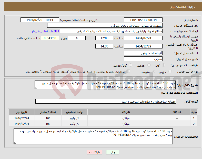Click the delivery city field سراب

tap(143, 59)
